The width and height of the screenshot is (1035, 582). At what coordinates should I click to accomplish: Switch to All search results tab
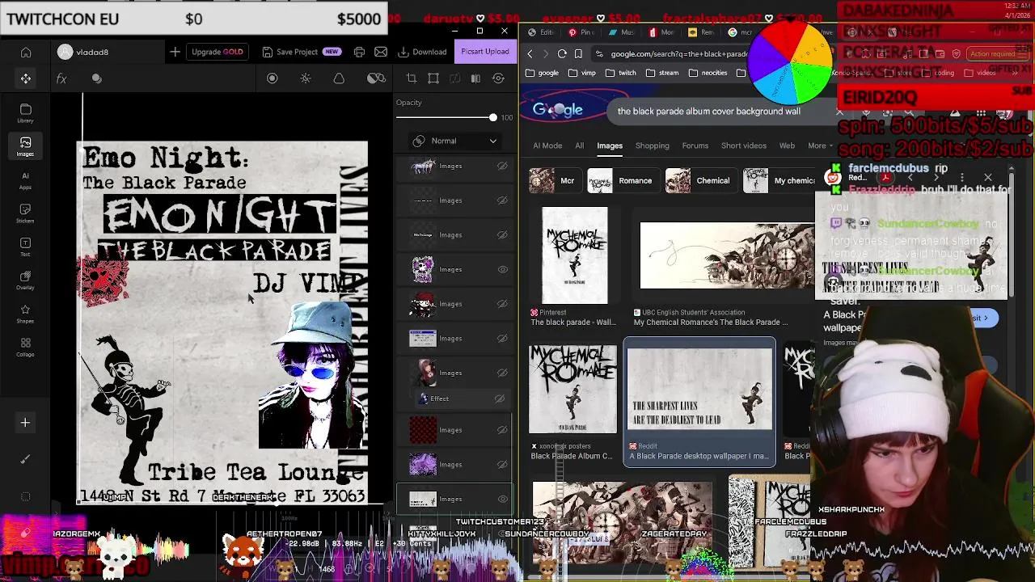pos(579,145)
